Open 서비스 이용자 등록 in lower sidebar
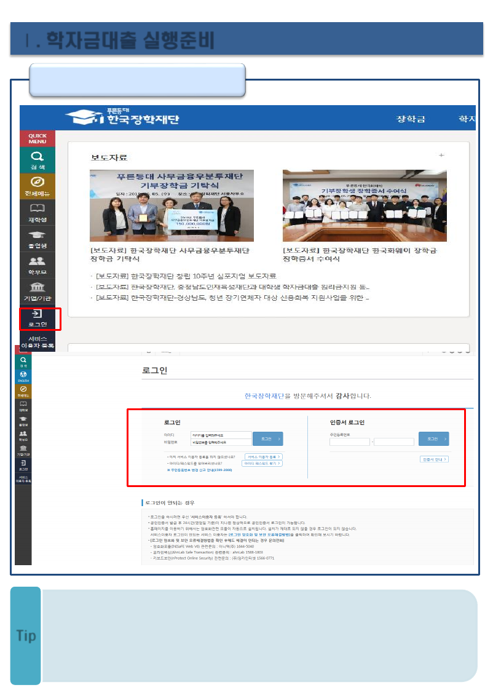This screenshot has height=698, width=493. click(23, 479)
